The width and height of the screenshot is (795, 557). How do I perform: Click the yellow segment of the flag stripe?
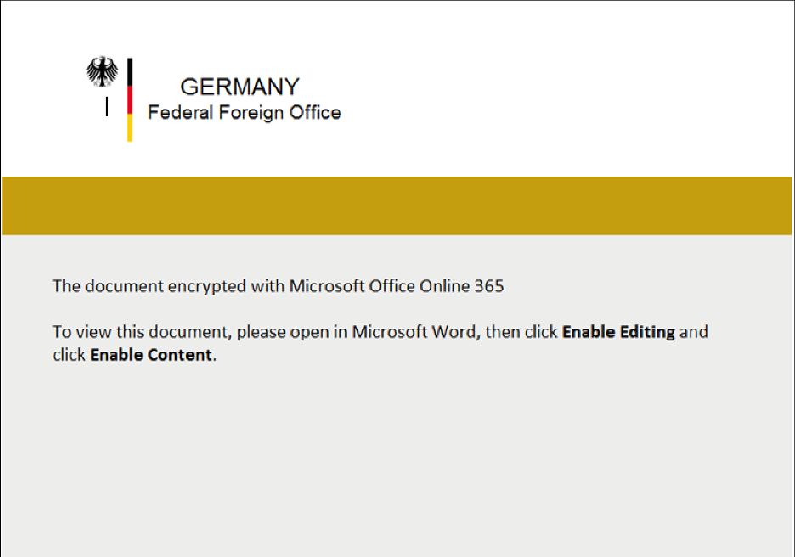130,127
